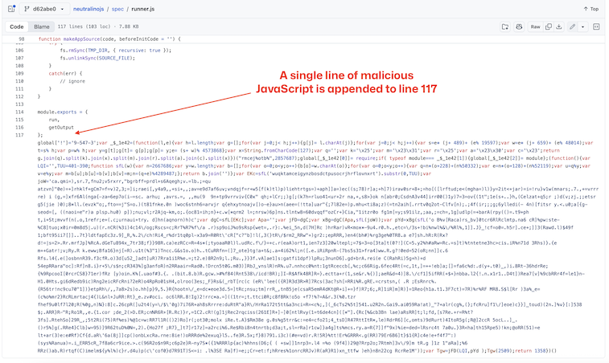
Task: Select line number 107
Action: click(x=19, y=58)
